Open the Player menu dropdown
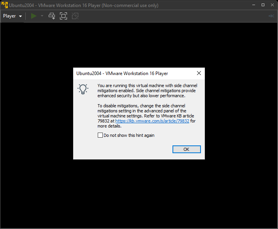Screen dimensions: 278x229 pos(12,16)
